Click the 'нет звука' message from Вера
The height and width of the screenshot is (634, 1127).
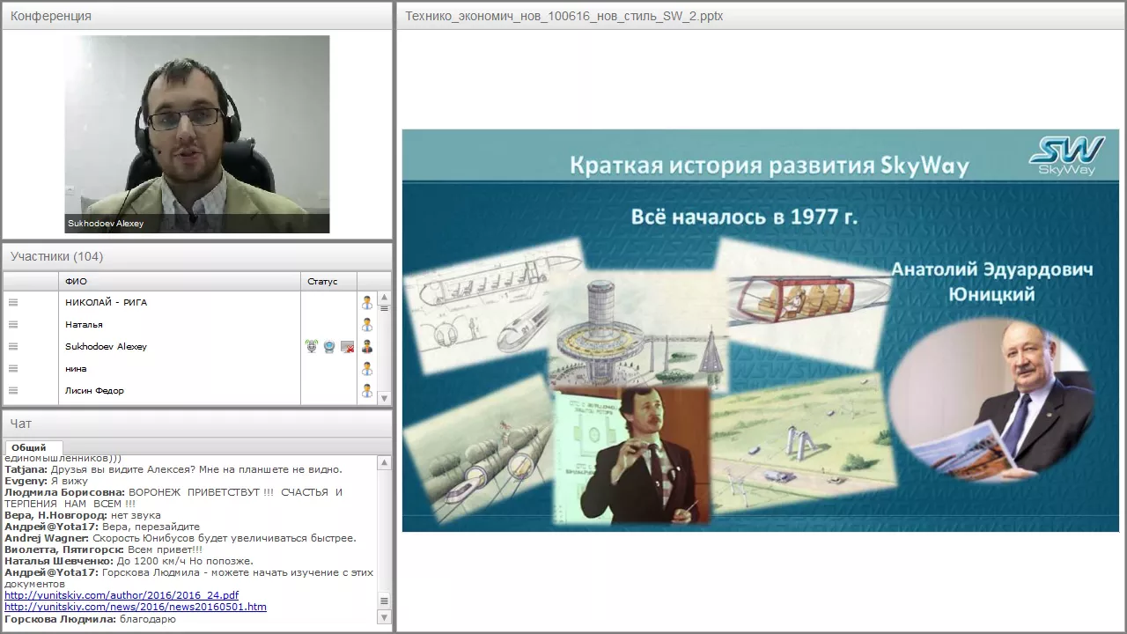tap(83, 515)
